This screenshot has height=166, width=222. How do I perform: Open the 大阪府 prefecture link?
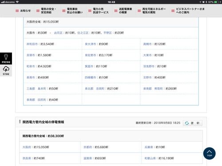(27, 147)
